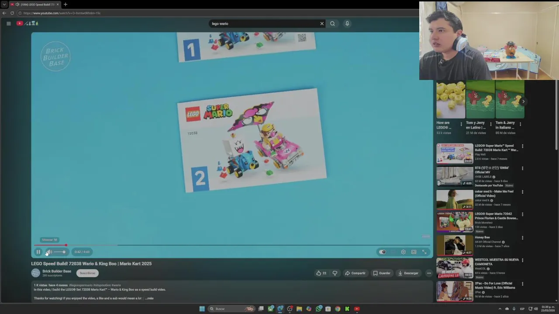559x314 pixels.
Task: Open LEGO 72042 Prince Florian video thumbnail
Action: pos(455,222)
